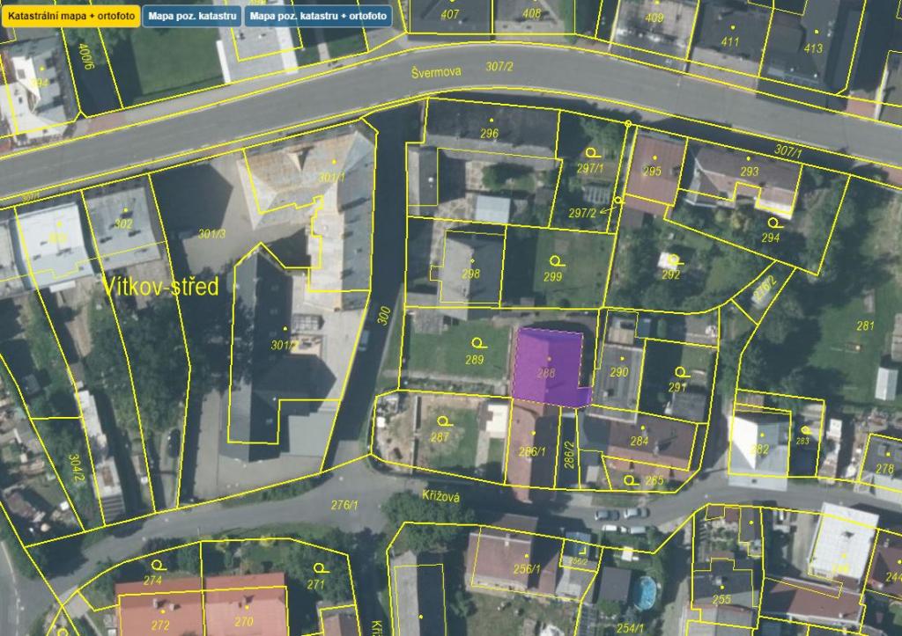This screenshot has height=636, width=902.
Task: Click parcel 301/3 courtyard label
Action: (212, 234)
